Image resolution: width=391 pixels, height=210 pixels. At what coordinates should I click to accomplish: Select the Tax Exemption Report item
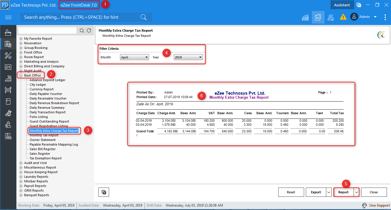[45, 158]
